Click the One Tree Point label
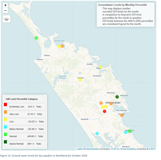 click(122, 110)
